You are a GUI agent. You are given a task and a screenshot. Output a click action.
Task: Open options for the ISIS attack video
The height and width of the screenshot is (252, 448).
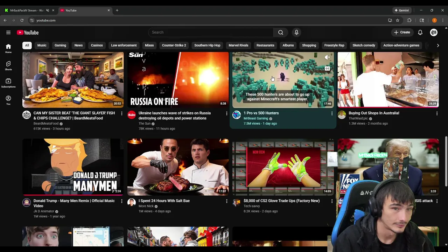pyautogui.click(x=437, y=201)
